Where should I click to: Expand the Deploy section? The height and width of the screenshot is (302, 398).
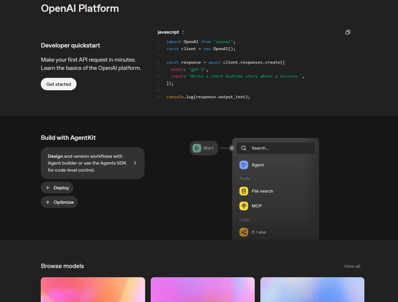tap(57, 188)
